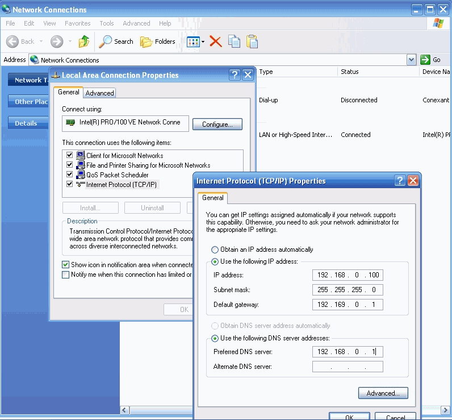Image resolution: width=452 pixels, height=420 pixels.
Task: Open the View menu
Action: [49, 23]
